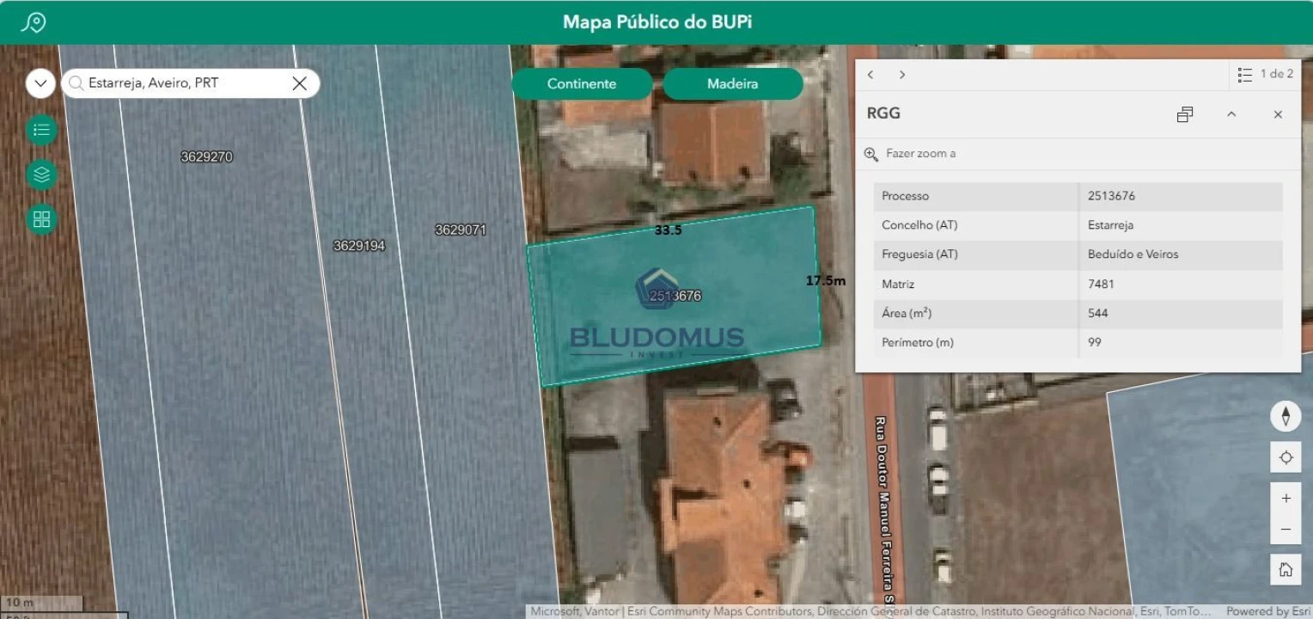Expand the search options dropdown arrow
Screen dimensions: 1313x619
tap(40, 83)
